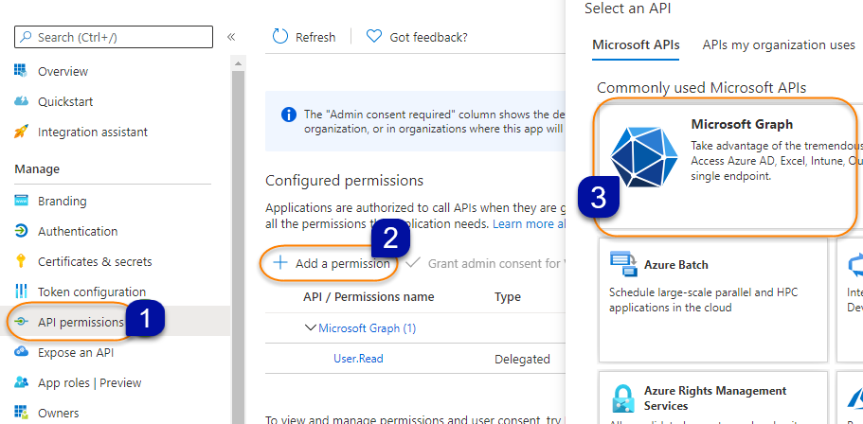The height and width of the screenshot is (424, 863).
Task: Click Add a permission text
Action: [x=343, y=263]
